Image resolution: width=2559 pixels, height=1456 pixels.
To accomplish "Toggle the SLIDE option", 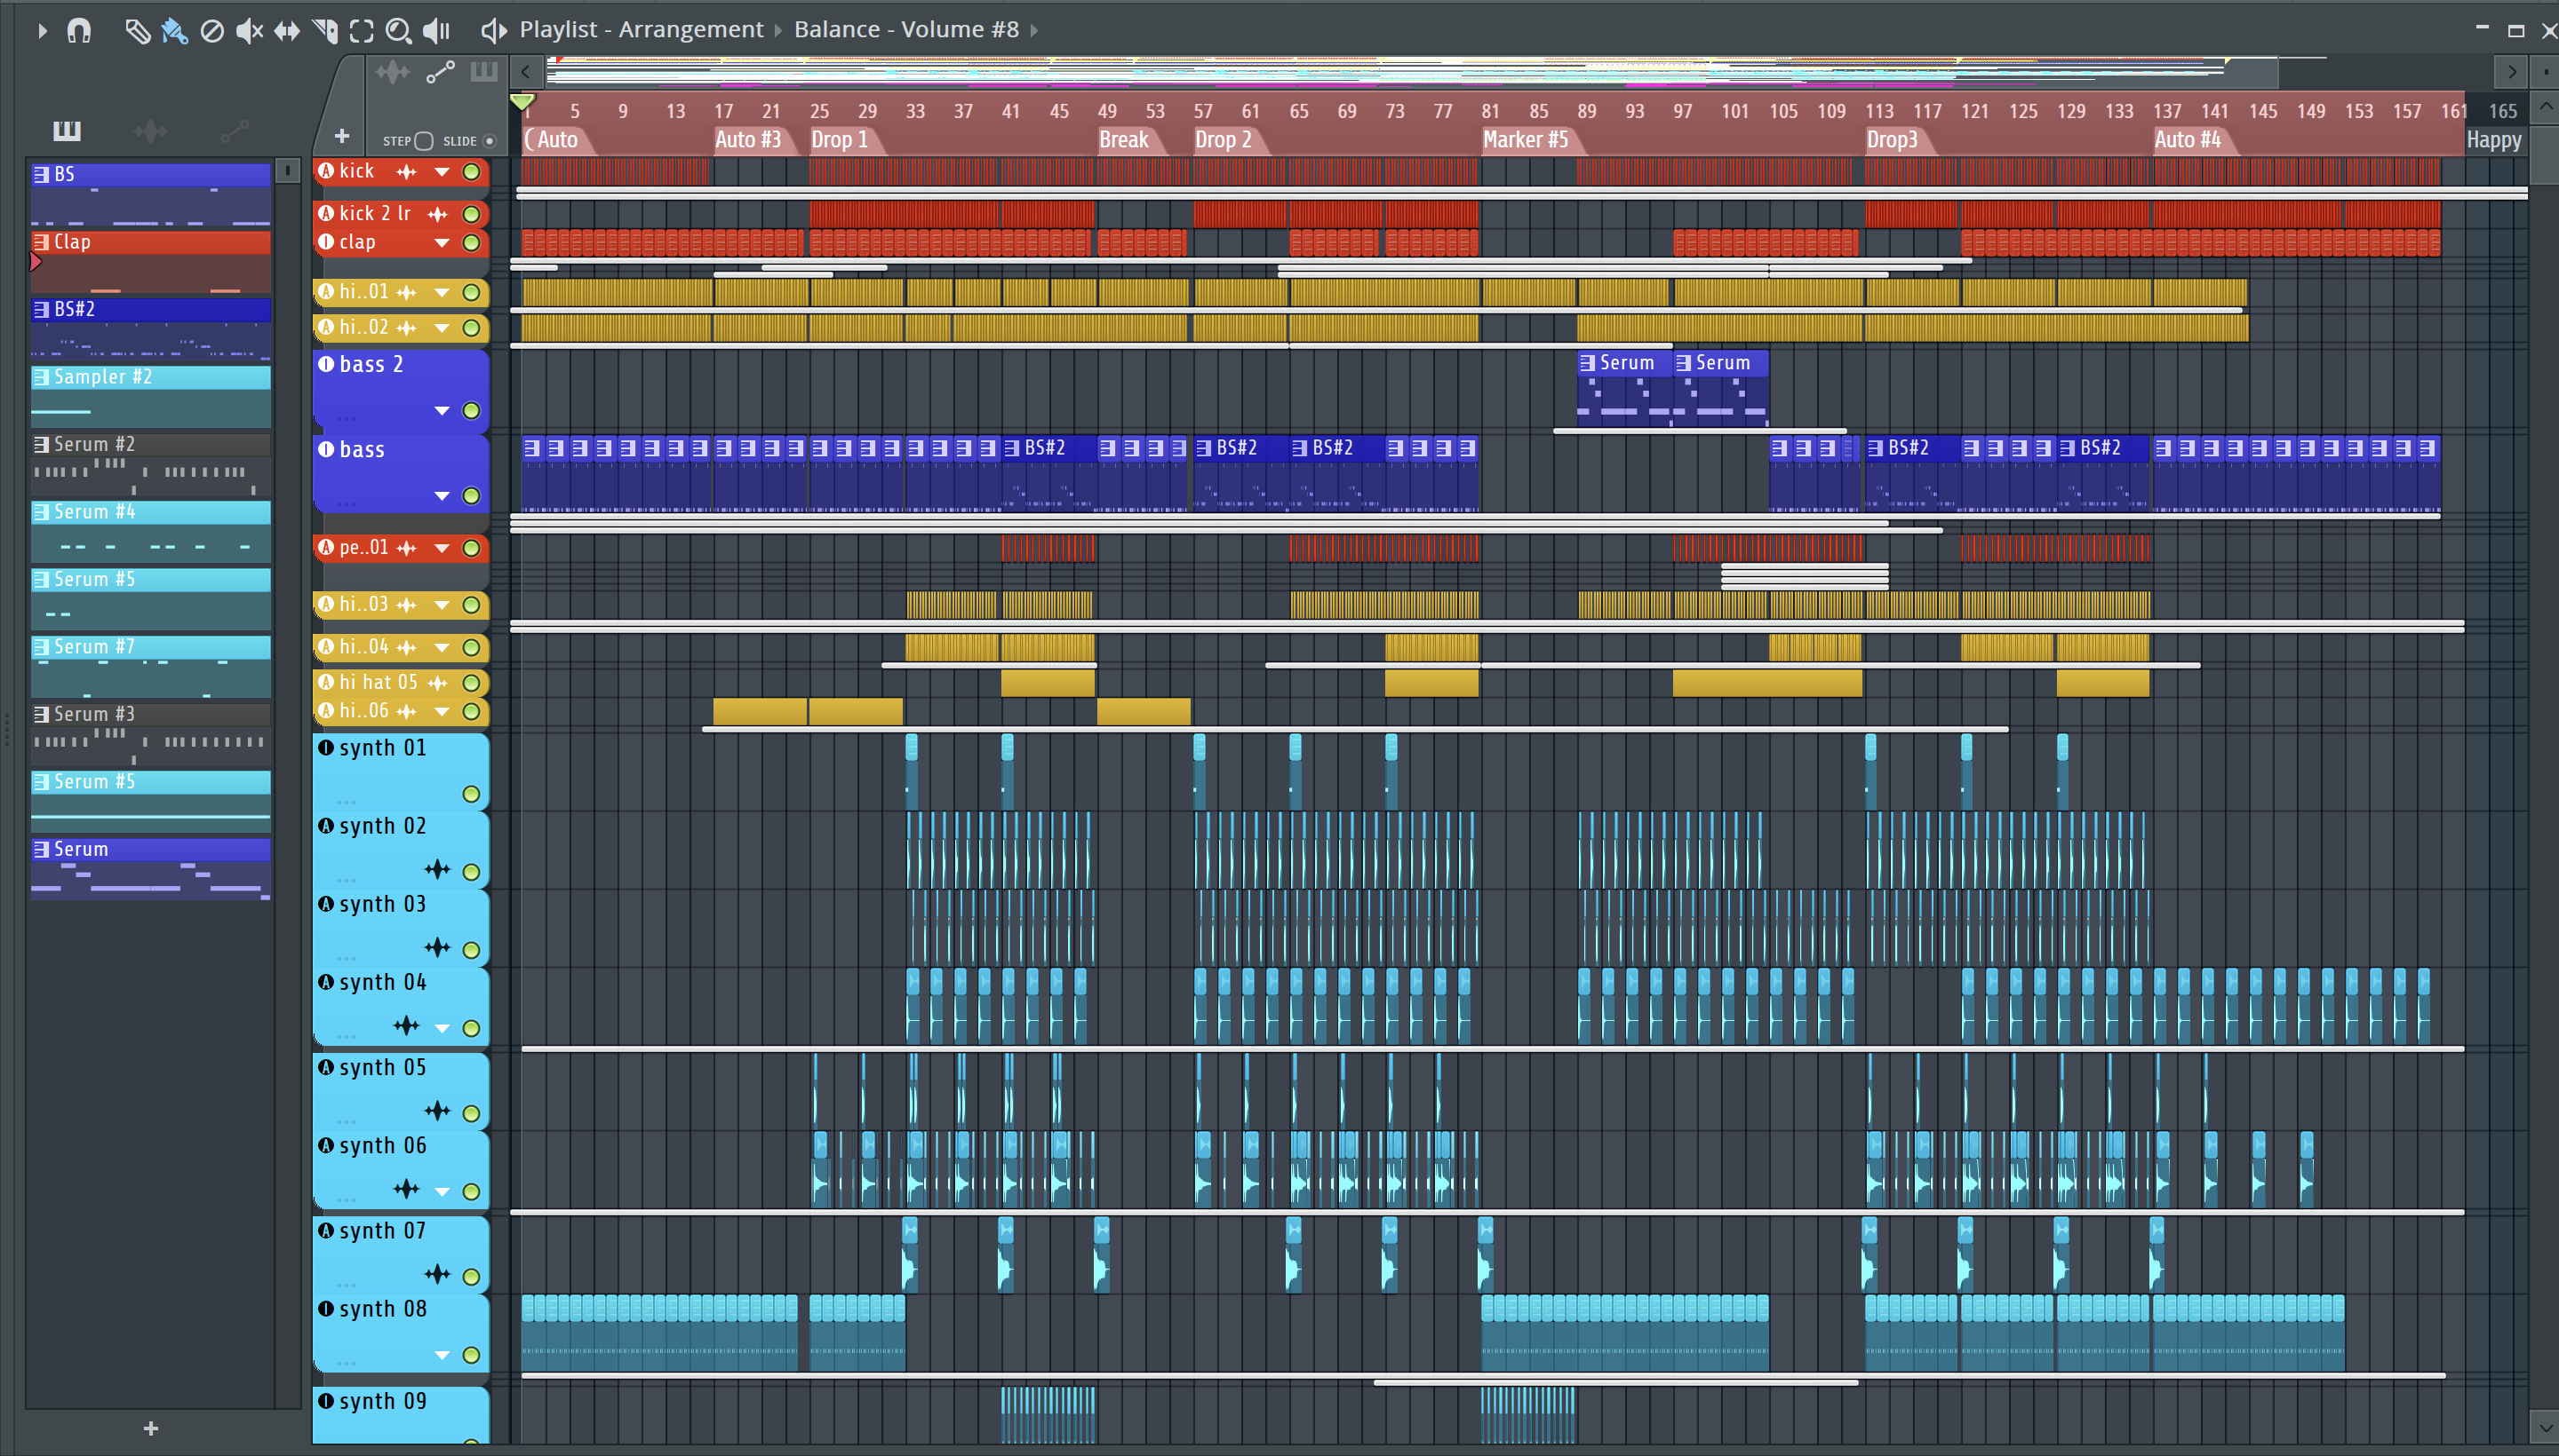I will tap(490, 141).
